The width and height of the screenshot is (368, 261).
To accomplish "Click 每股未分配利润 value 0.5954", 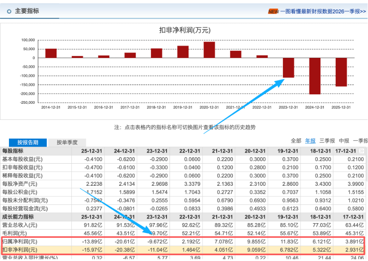I will coord(192,201).
